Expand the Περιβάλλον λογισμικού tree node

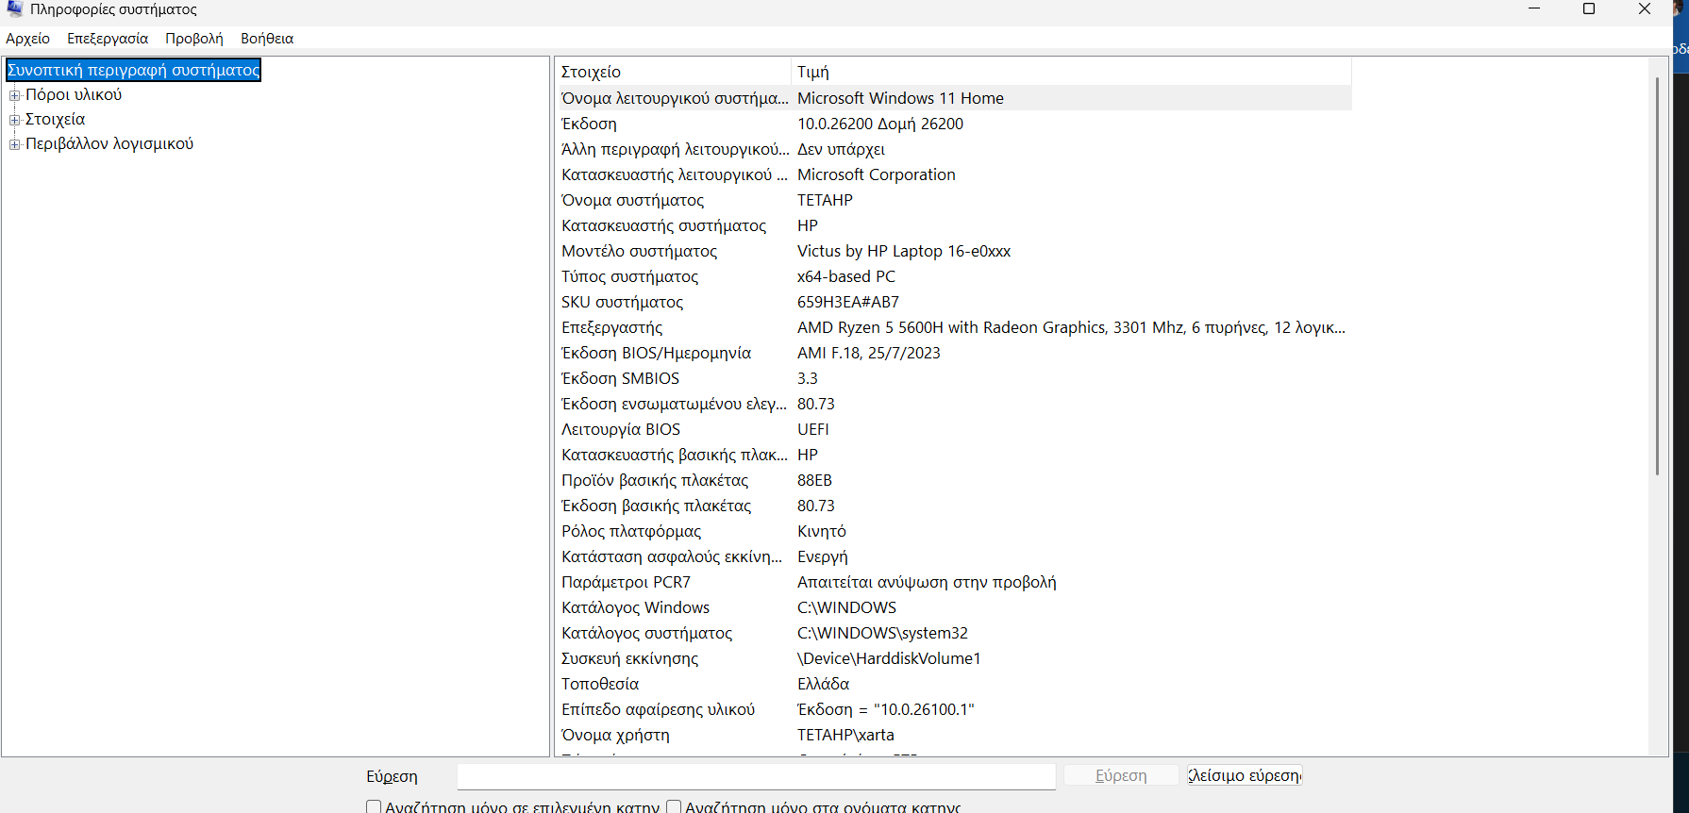pyautogui.click(x=15, y=144)
